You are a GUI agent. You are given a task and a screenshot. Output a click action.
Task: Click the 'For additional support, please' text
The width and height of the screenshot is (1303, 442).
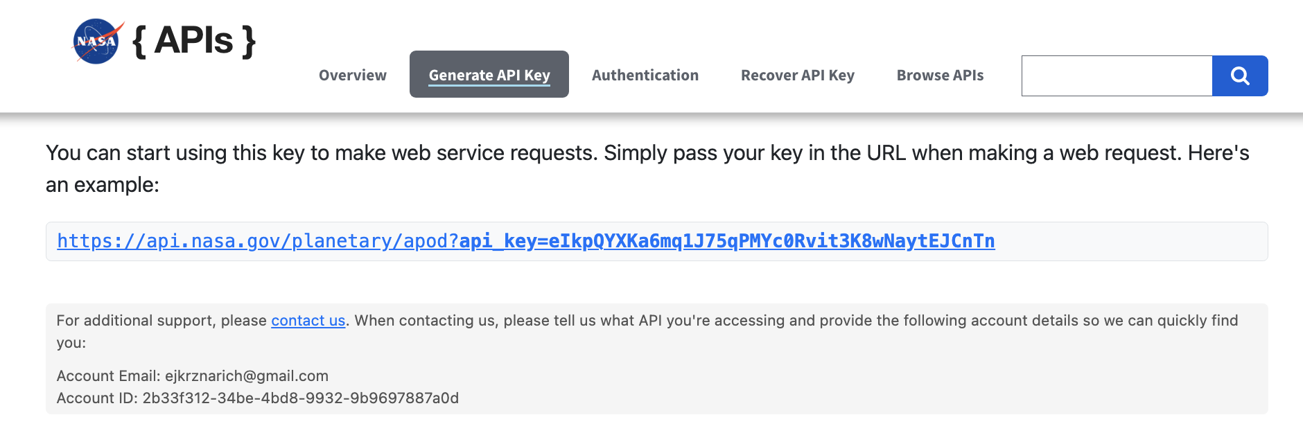coord(161,321)
